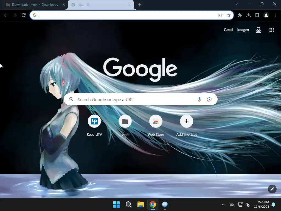Open the blue globe taskbar app
Image resolution: width=281 pixels, height=211 pixels.
click(x=165, y=204)
